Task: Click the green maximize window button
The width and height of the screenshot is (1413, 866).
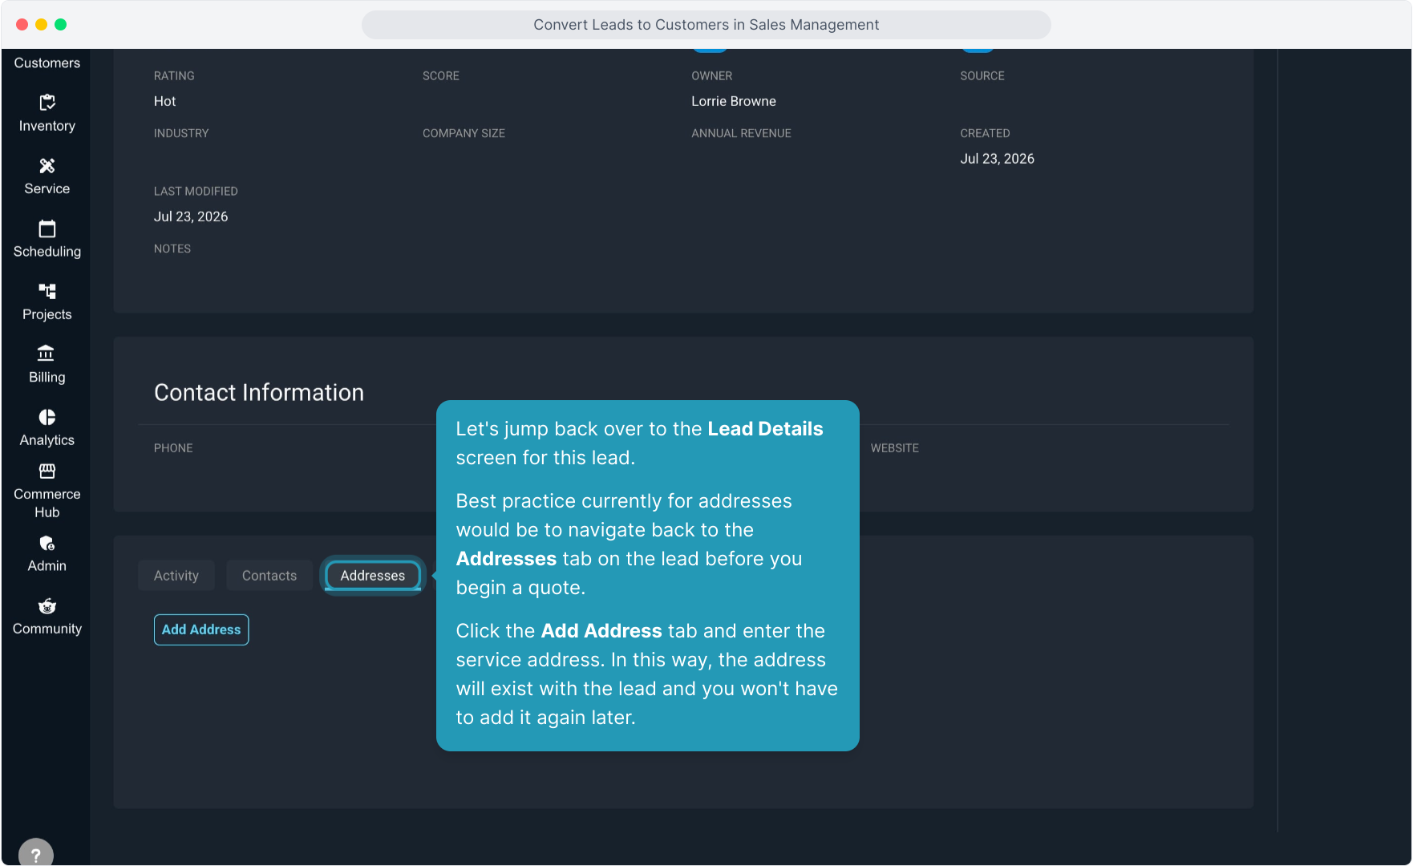Action: (61, 25)
